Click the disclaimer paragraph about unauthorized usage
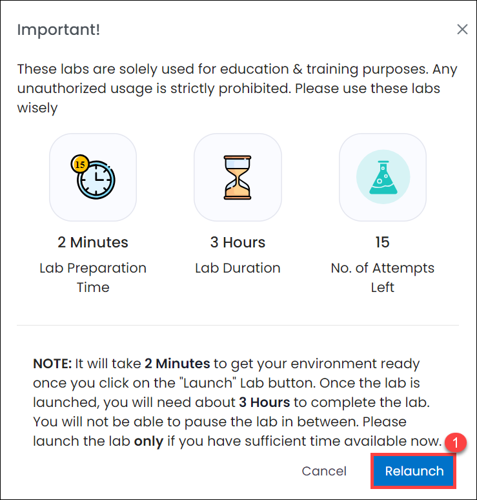 coord(238,89)
